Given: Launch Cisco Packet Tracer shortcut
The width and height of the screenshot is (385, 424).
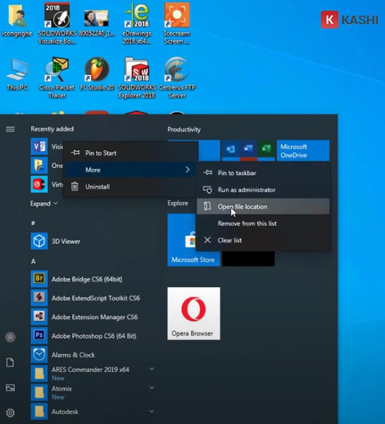Looking at the screenshot, I should [57, 78].
